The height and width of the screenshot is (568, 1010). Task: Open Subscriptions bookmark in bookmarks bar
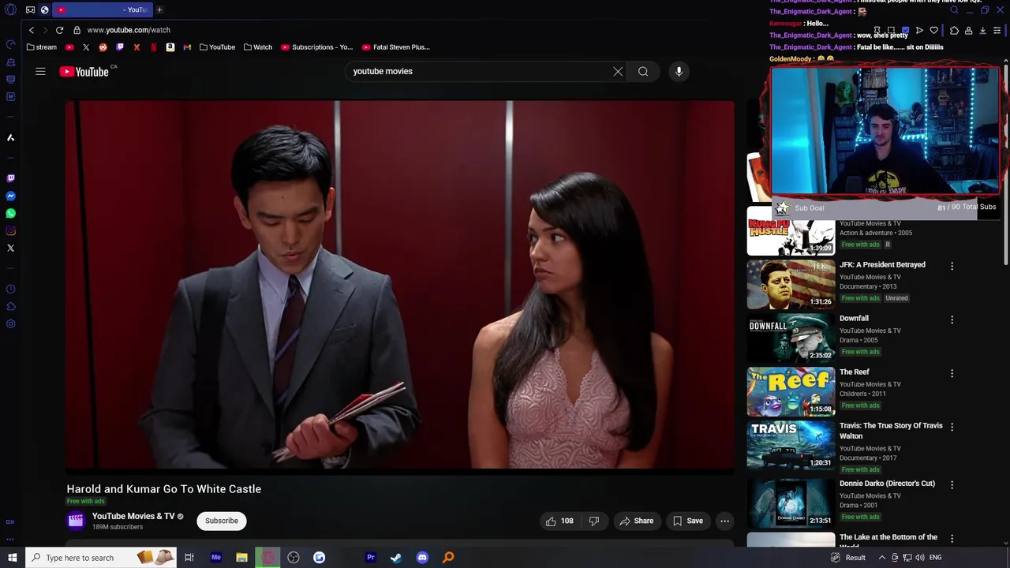tap(317, 47)
